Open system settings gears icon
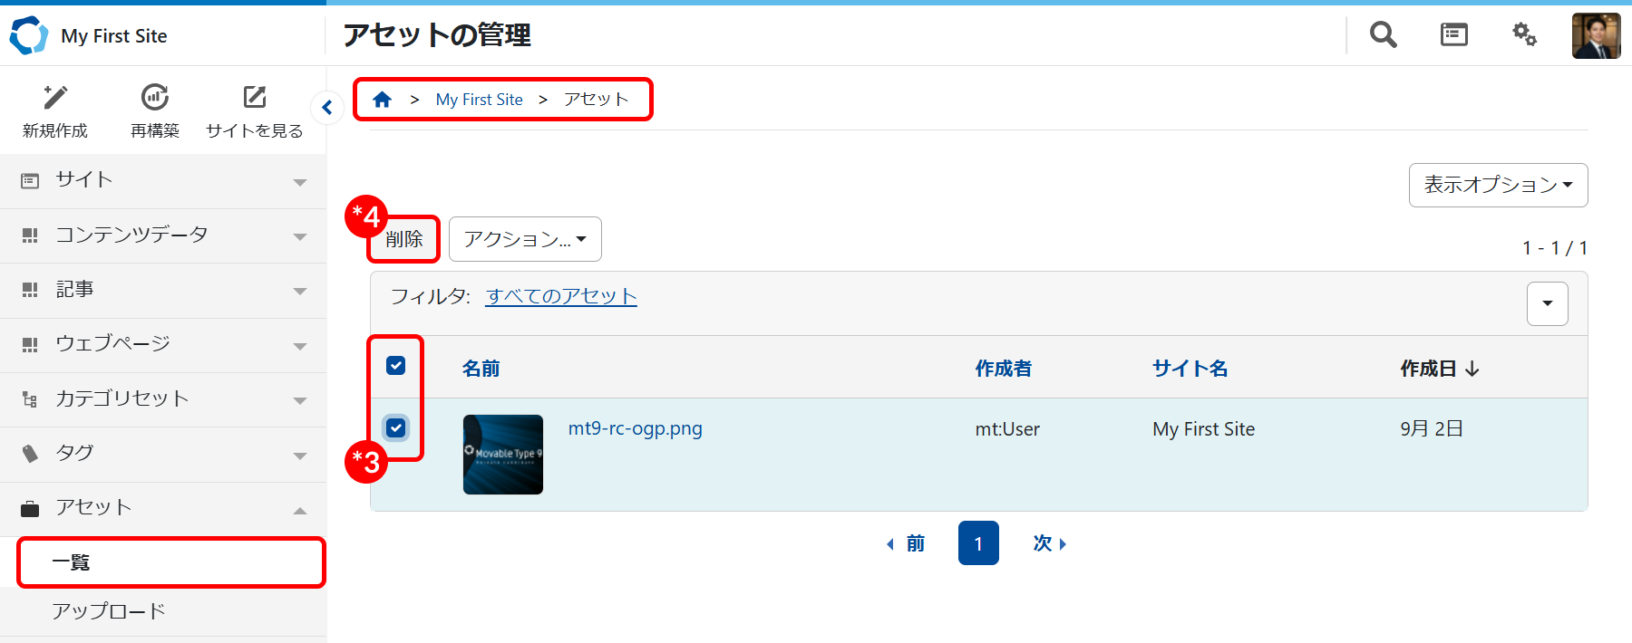 (x=1524, y=35)
